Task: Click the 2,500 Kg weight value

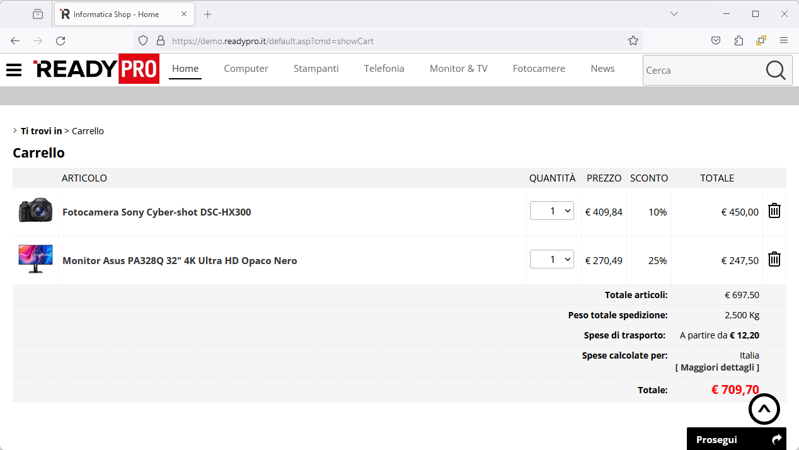Action: point(742,315)
